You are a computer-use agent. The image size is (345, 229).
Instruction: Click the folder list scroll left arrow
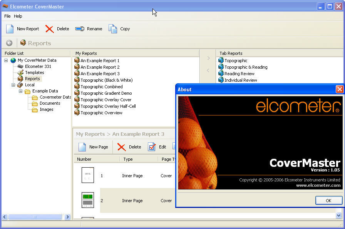click(5, 217)
